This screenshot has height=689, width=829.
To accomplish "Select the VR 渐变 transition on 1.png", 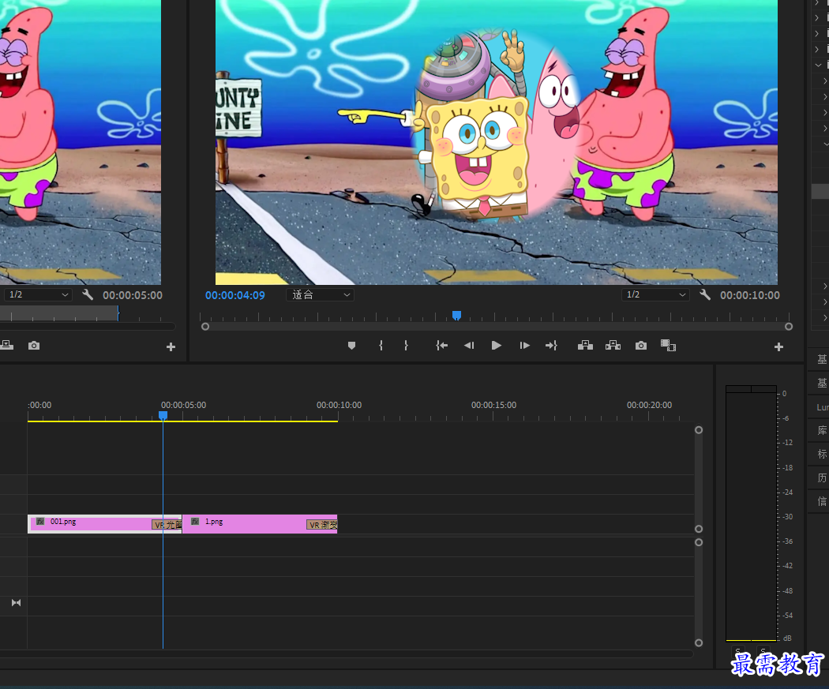I will click(x=322, y=525).
